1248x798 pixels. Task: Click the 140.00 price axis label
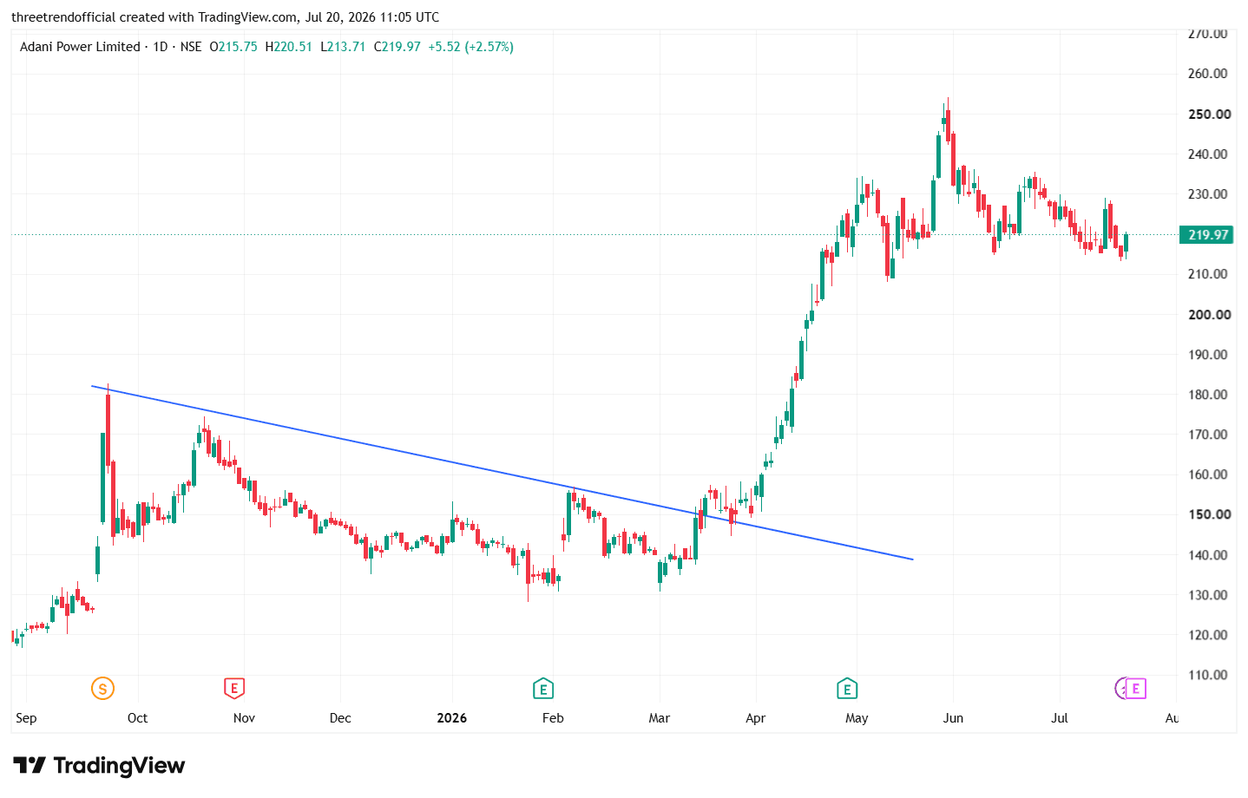[x=1208, y=555]
